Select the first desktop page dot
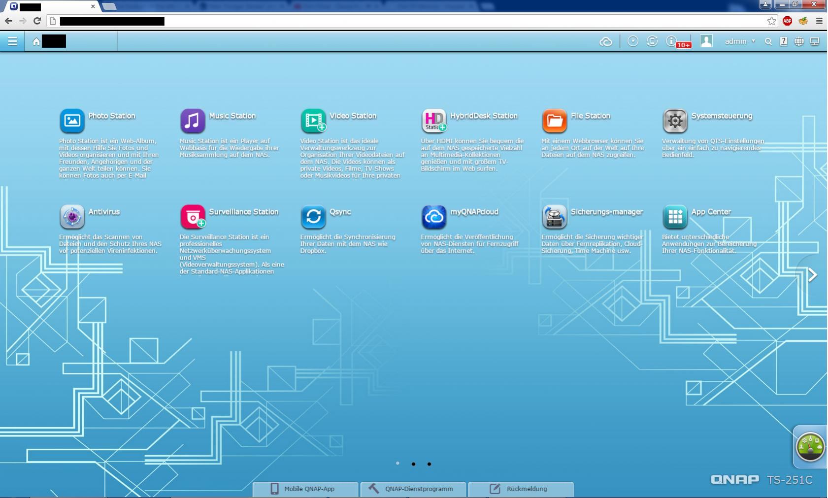This screenshot has width=828, height=498. pyautogui.click(x=397, y=464)
